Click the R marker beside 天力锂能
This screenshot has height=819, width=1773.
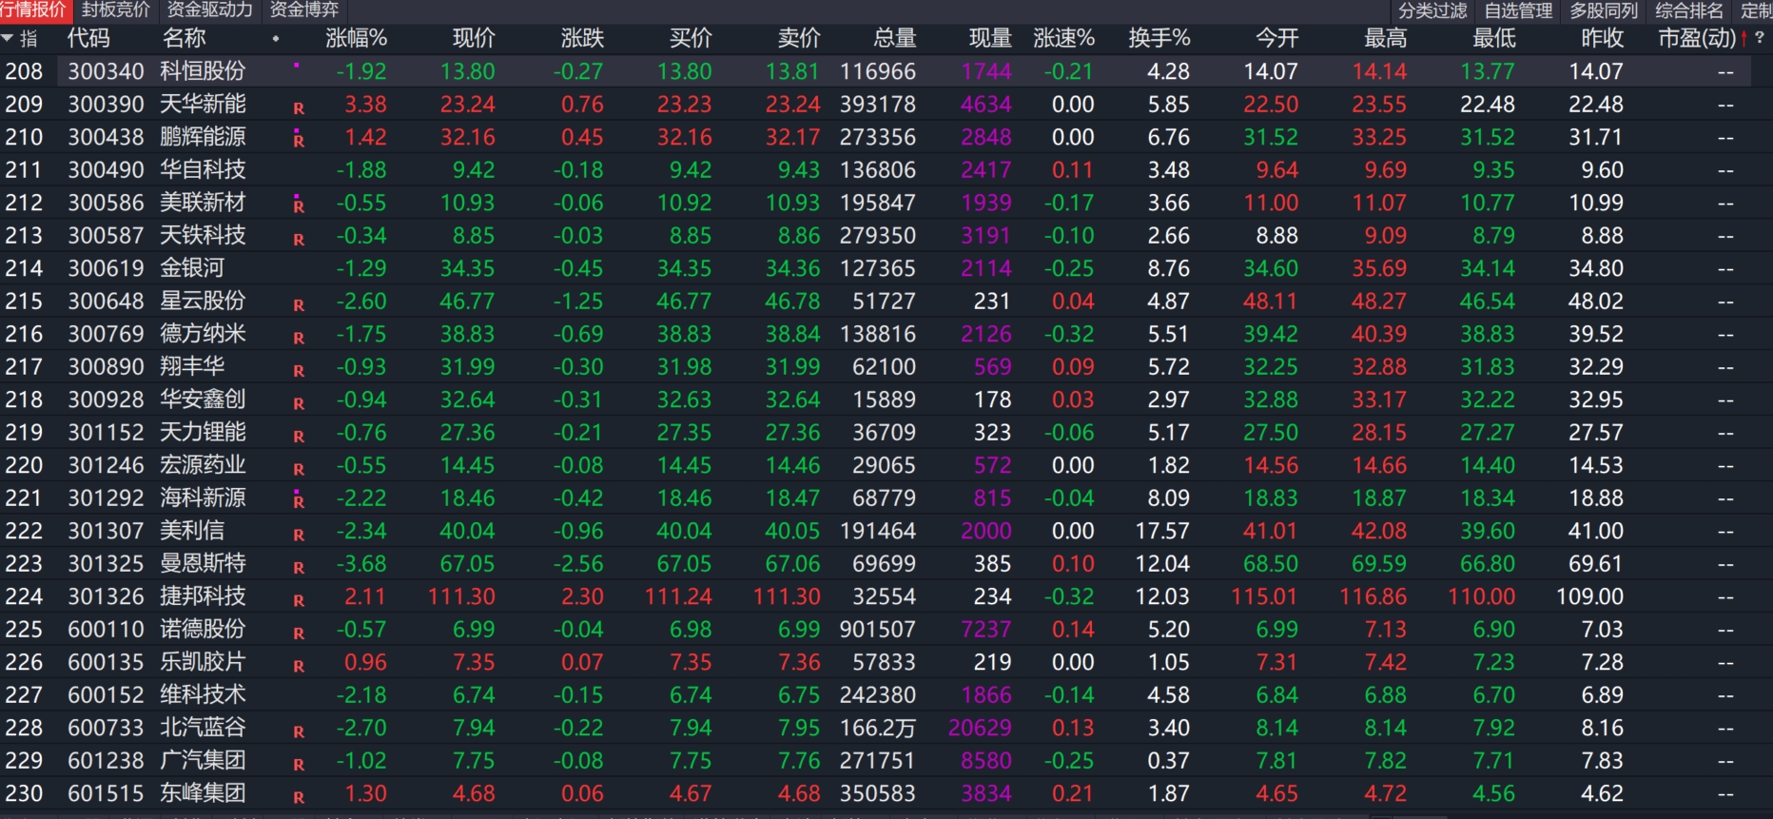pos(299,437)
